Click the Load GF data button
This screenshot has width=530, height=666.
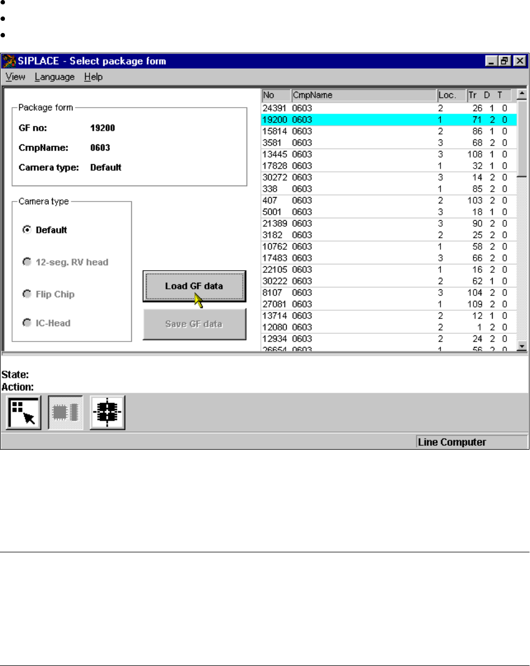click(194, 286)
